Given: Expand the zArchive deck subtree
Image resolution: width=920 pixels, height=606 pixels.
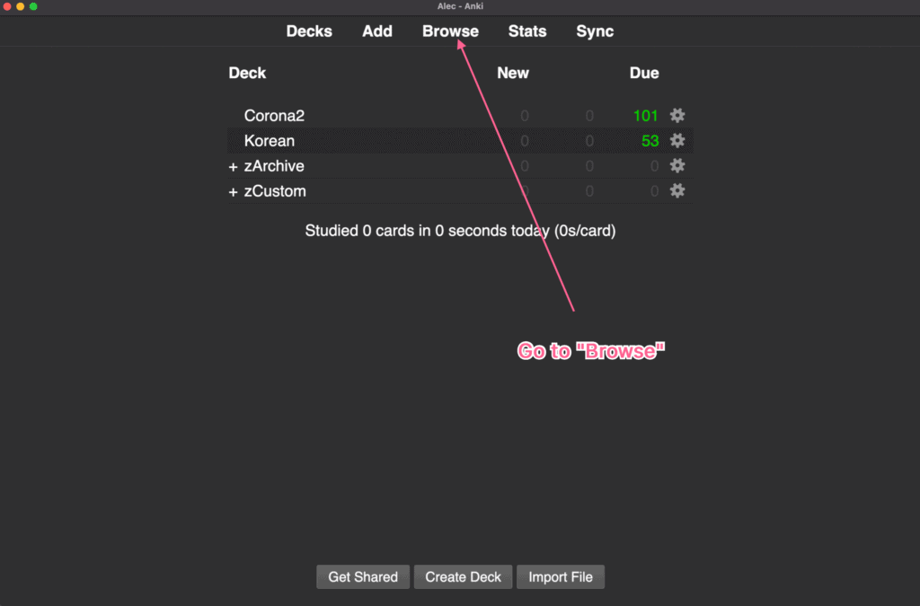Looking at the screenshot, I should (233, 167).
